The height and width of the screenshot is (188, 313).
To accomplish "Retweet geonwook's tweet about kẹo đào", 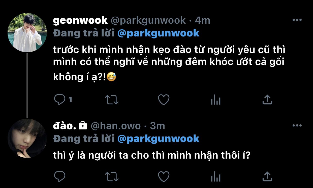I will [x=111, y=100].
